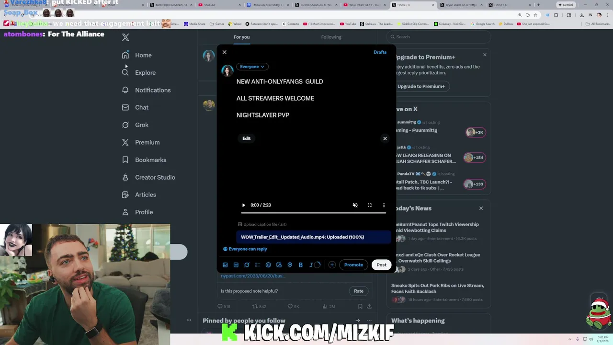Close the compose post dialog
Viewport: 613px width, 345px height.
pos(225,52)
